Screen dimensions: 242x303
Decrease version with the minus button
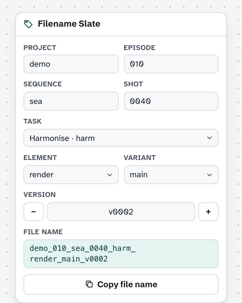coord(34,211)
